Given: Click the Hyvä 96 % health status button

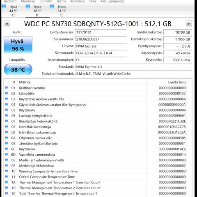Looking at the screenshot, I should [18, 45].
